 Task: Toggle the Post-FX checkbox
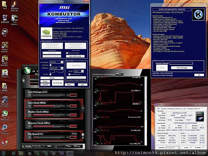50,74
